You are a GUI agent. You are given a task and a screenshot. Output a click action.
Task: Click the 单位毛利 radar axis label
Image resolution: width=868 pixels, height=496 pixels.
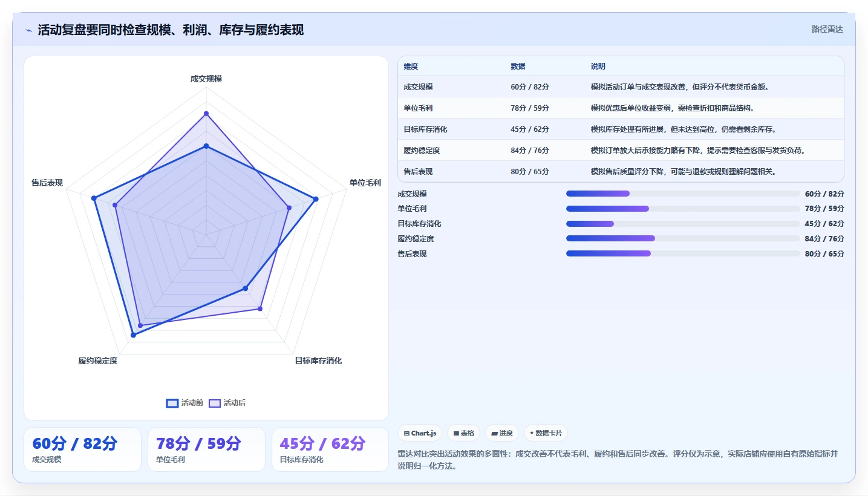coord(365,183)
